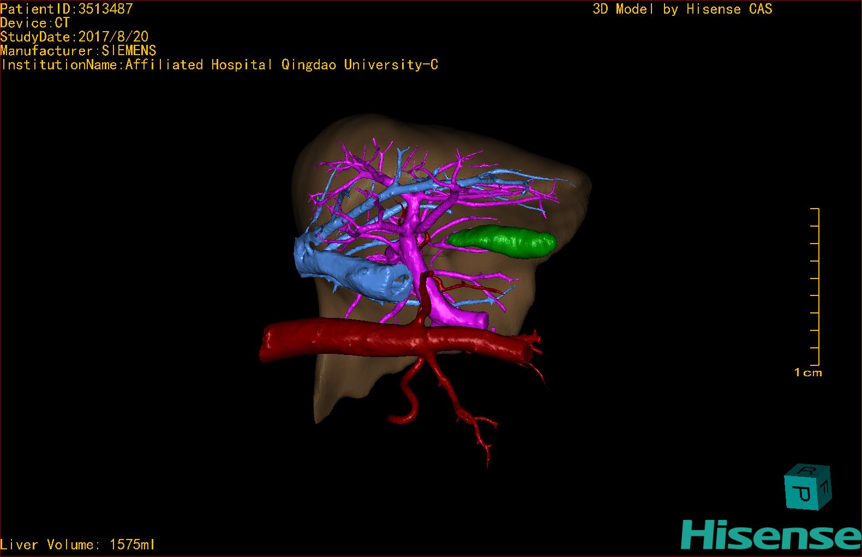Click the orientation cube in the corner

pyautogui.click(x=807, y=487)
